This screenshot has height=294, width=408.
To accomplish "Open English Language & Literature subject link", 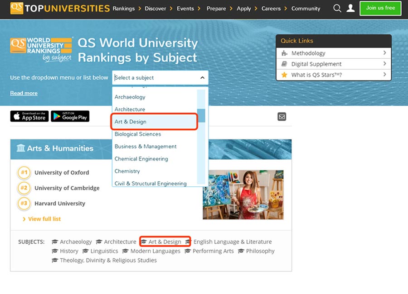I will click(x=233, y=242).
